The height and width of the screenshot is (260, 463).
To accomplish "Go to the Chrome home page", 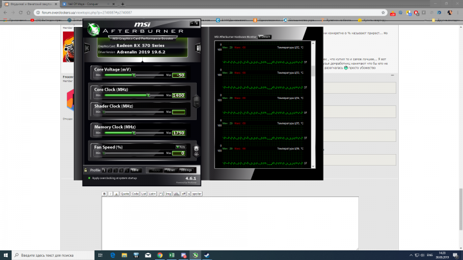I will (x=28, y=12).
